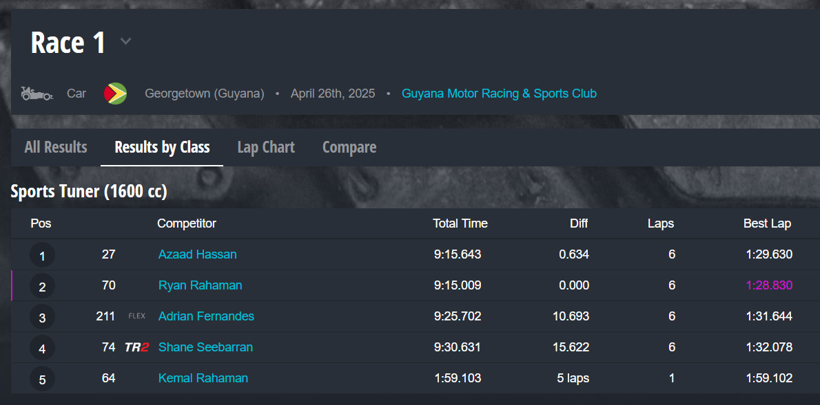Open the Lap Chart tab
This screenshot has width=820, height=405.
266,147
